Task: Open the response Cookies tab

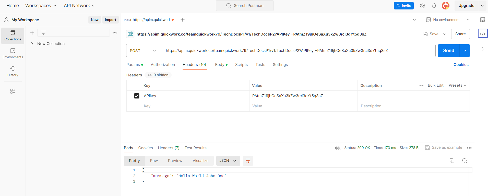Action: (x=146, y=148)
